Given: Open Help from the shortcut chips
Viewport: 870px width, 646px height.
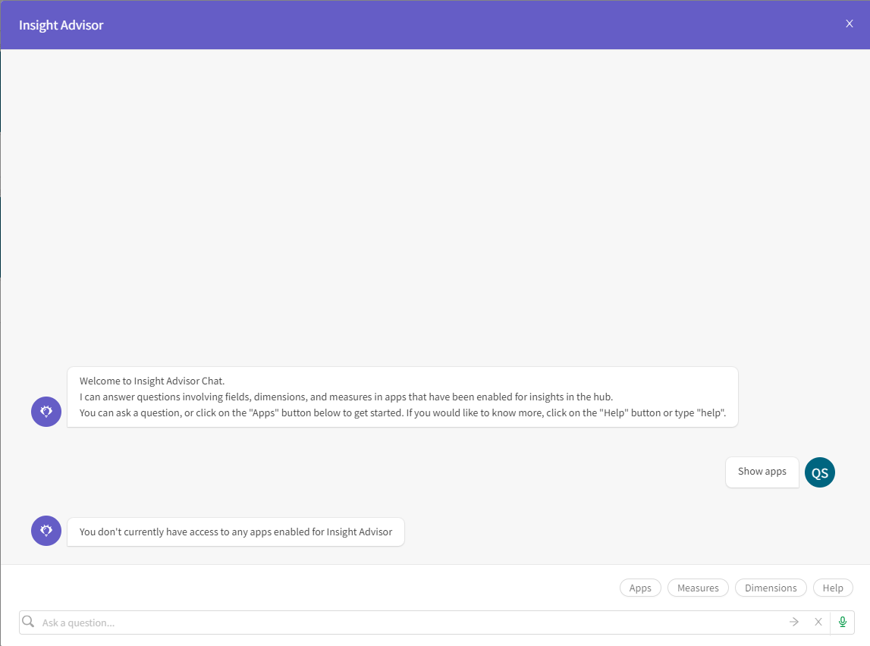Looking at the screenshot, I should click(833, 588).
